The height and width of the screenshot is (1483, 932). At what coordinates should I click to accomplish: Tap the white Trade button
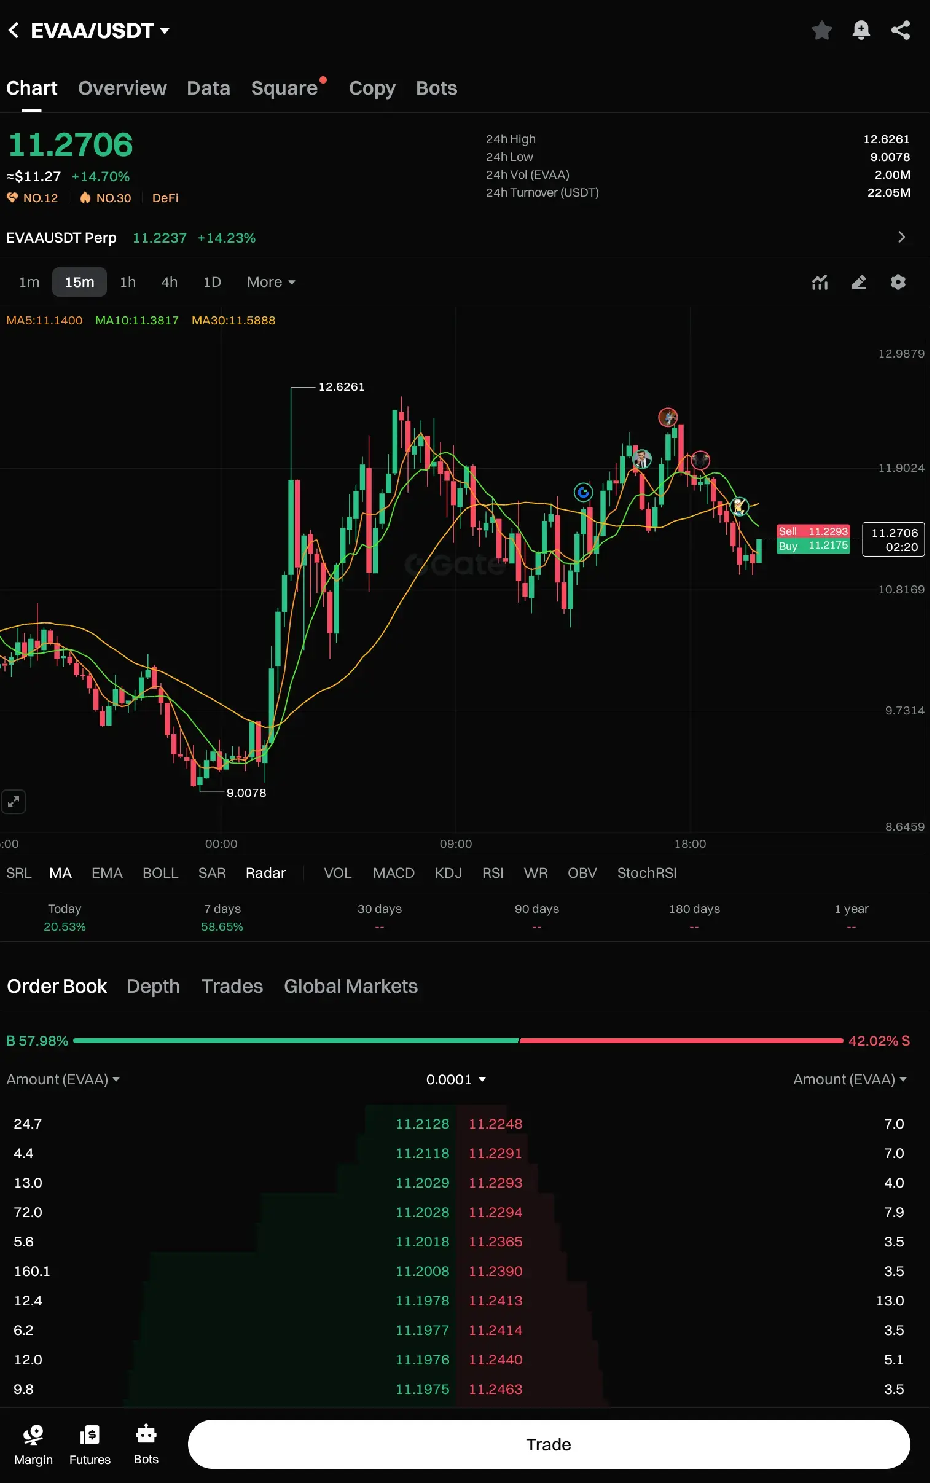point(549,1444)
